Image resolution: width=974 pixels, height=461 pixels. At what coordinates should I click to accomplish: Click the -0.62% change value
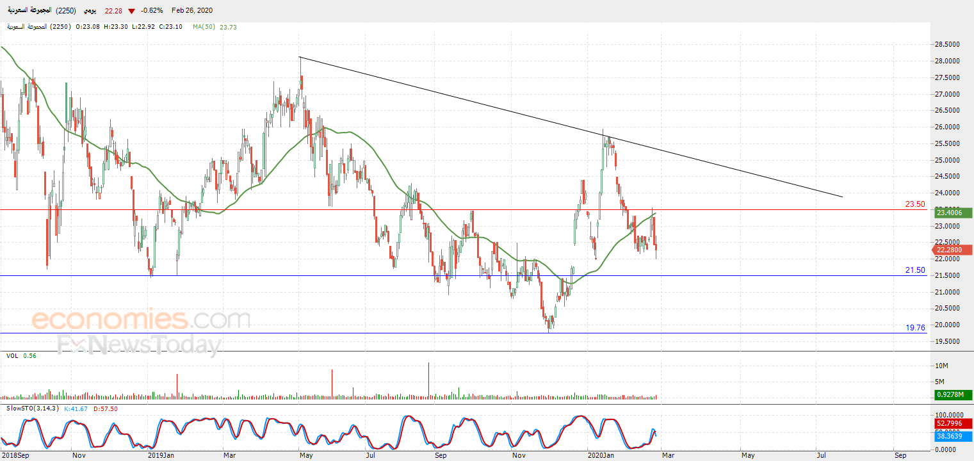[152, 11]
